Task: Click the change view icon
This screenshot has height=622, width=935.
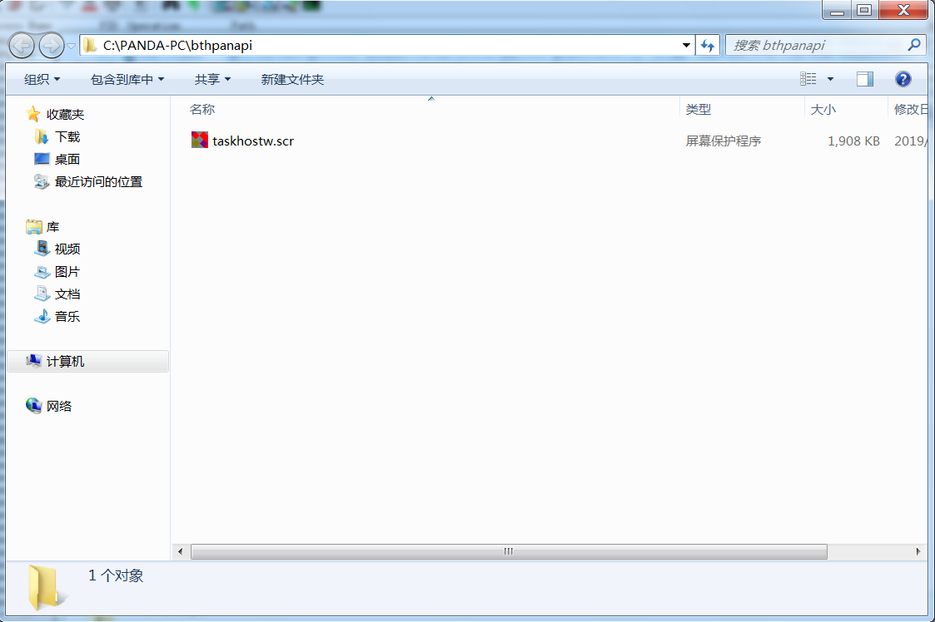Action: click(808, 79)
